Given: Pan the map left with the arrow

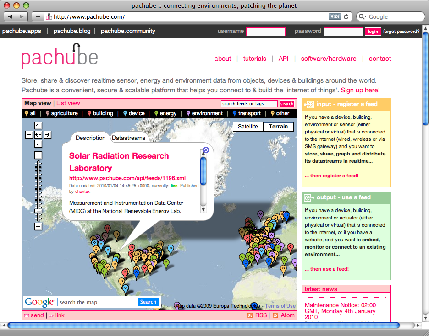Looking at the screenshot, I should (29, 134).
